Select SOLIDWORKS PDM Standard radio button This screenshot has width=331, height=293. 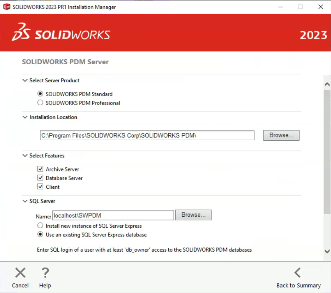(40, 94)
